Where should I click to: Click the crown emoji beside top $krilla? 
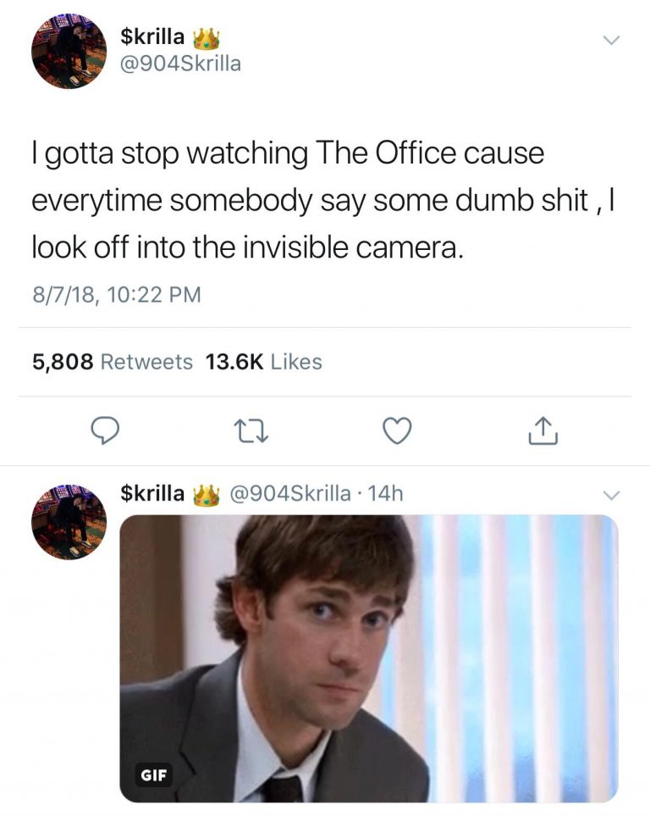(x=207, y=37)
